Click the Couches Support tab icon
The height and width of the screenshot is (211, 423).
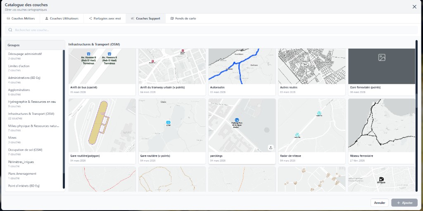click(133, 19)
